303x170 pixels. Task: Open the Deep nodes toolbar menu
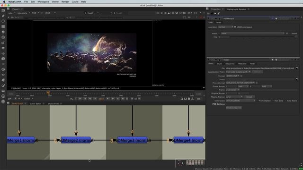coord(3,69)
